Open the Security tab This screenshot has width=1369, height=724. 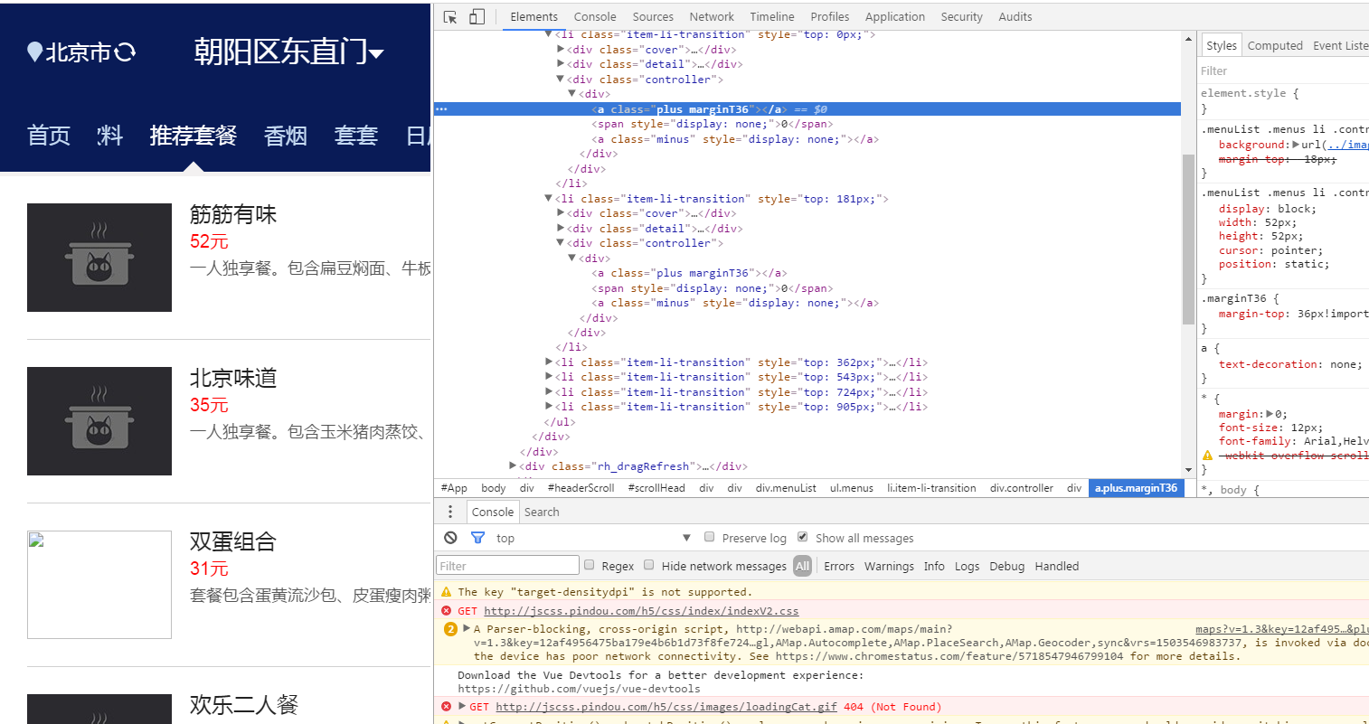(x=961, y=16)
